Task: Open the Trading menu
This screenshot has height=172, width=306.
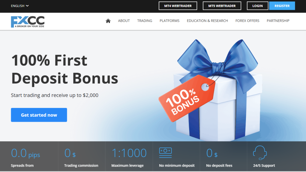Action: tap(145, 21)
